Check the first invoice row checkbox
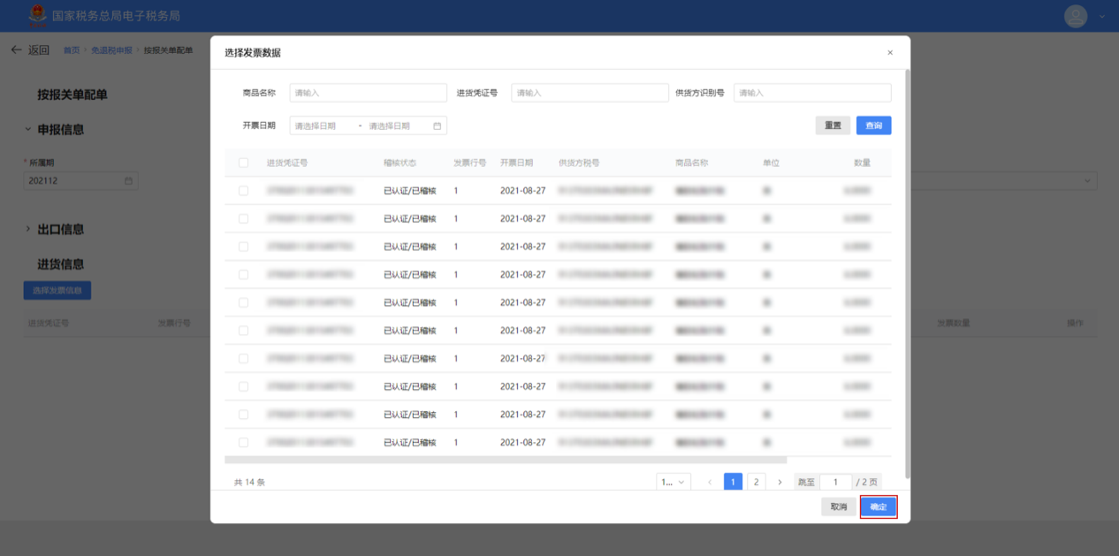 point(244,191)
